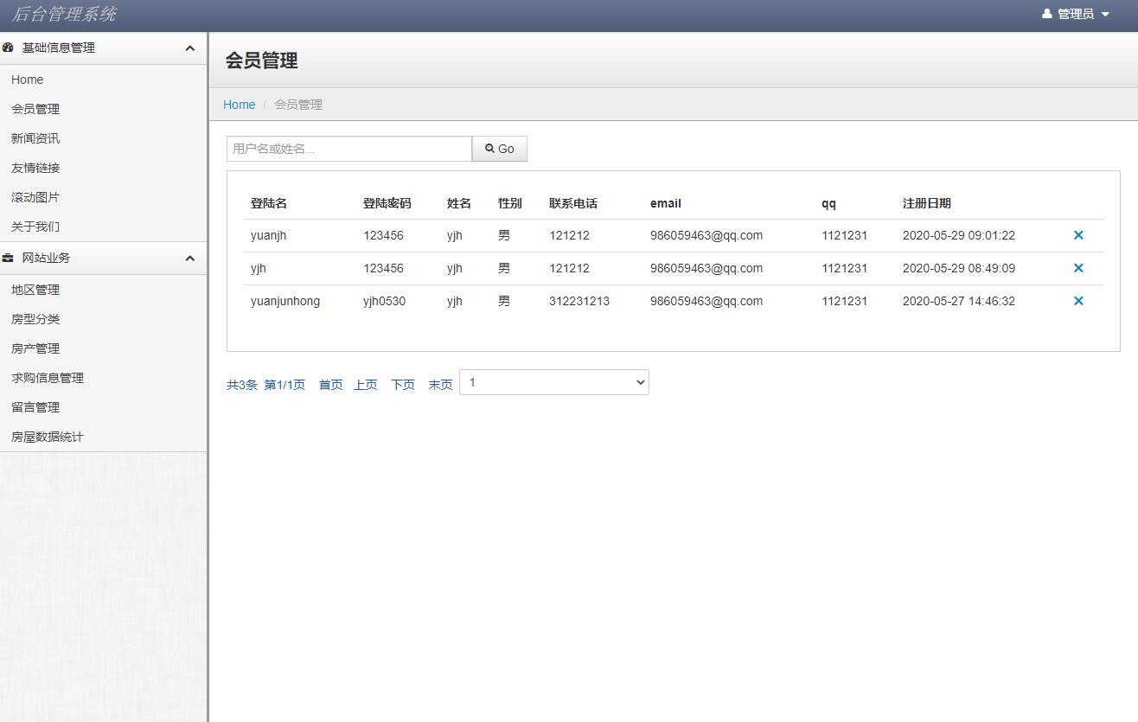Delete the member yuanjunhong using its blue X
The height and width of the screenshot is (722, 1138).
click(1078, 301)
